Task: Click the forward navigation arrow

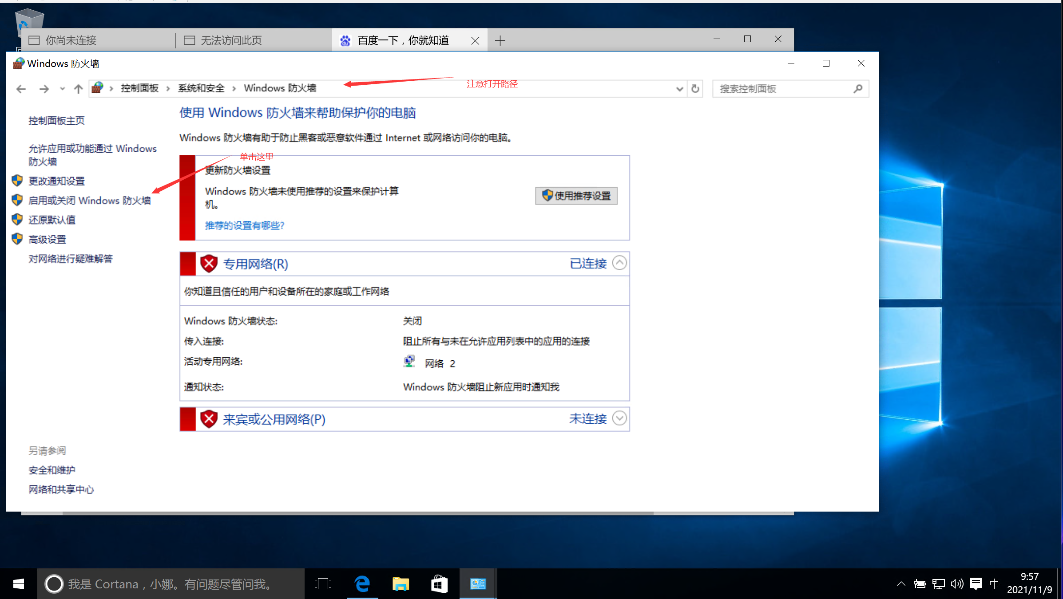Action: click(44, 89)
